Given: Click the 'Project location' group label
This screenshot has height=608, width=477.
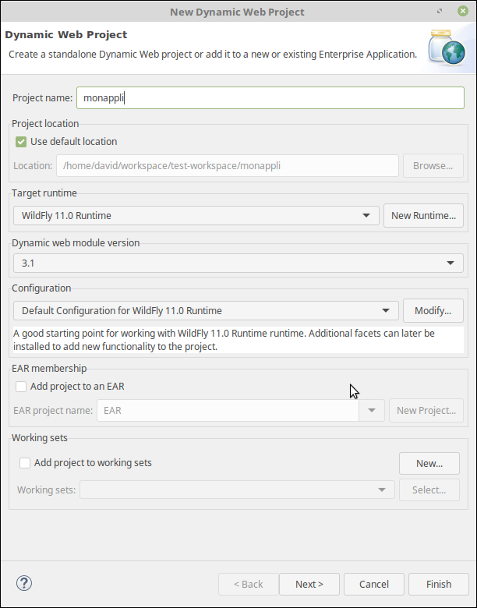Looking at the screenshot, I should click(x=45, y=124).
